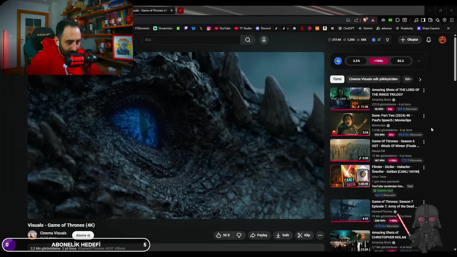Open the extensions puzzle icon

click(x=397, y=20)
